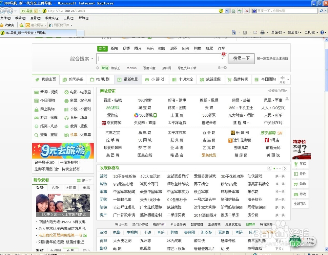Expand the 工具(O) command bar dropdown
This screenshot has width=328, height=255.
pos(311,32)
